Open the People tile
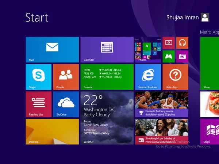The width and height of the screenshot is (219, 164). pos(66,77)
